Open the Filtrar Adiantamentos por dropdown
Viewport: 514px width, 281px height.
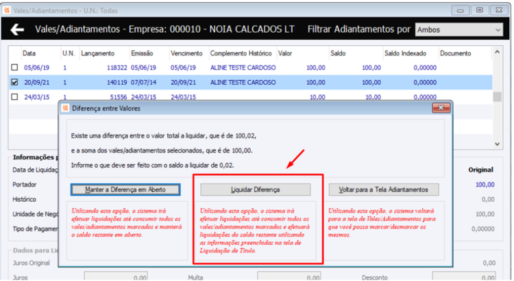[x=458, y=30]
